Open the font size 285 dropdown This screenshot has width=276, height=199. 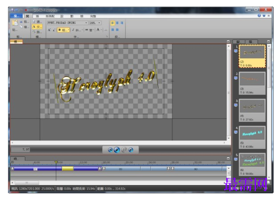100,23
